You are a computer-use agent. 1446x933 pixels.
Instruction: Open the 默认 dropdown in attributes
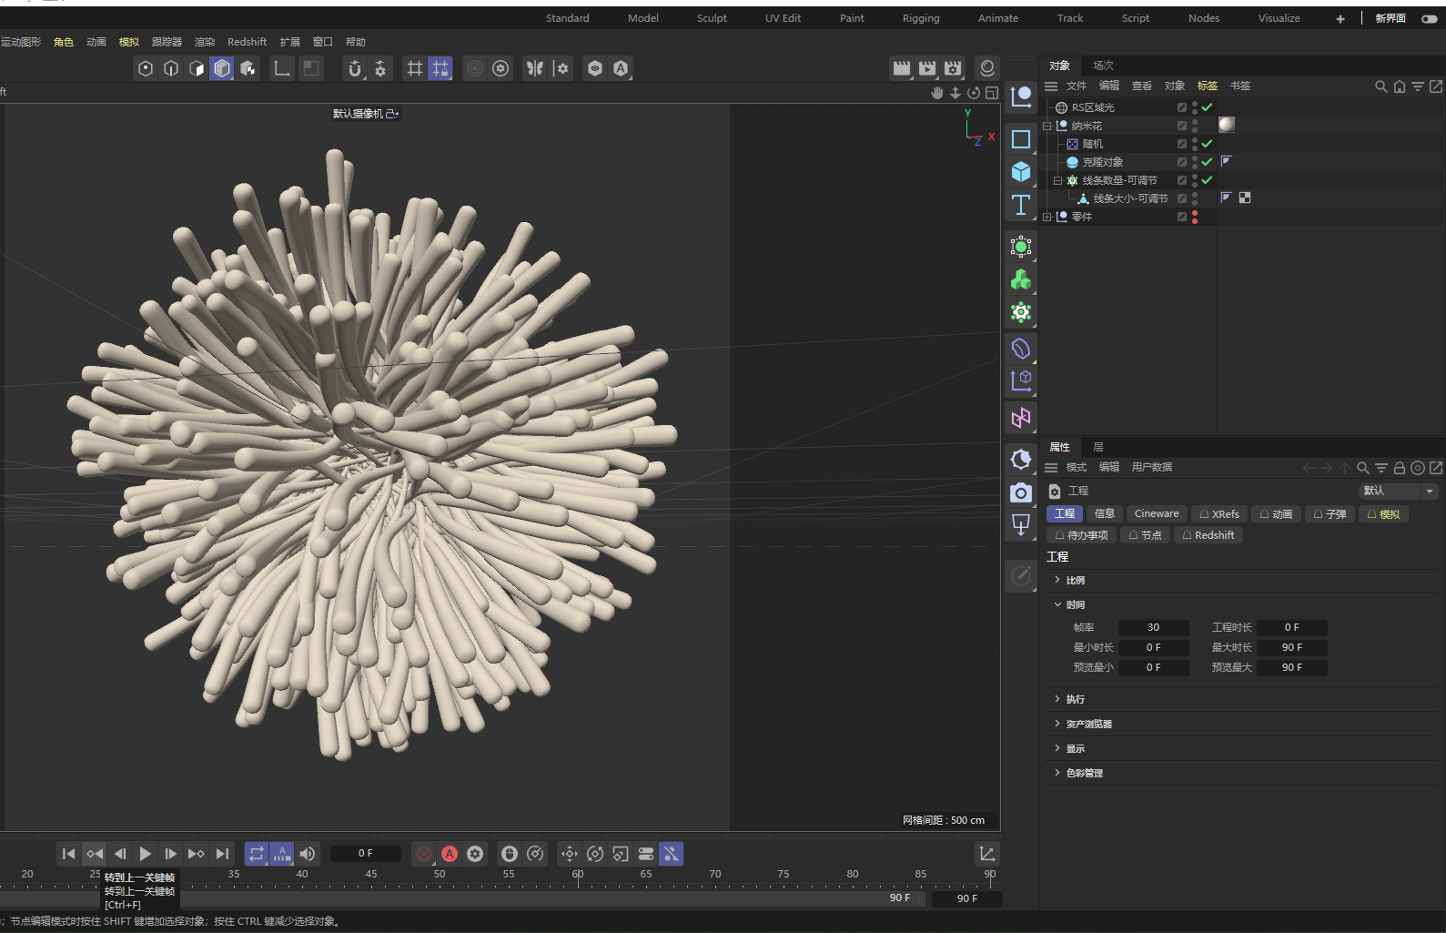click(1398, 491)
